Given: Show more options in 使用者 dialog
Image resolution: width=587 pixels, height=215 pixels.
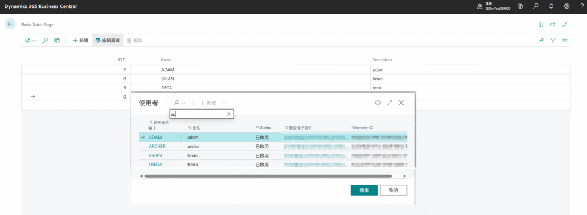Looking at the screenshot, I should click(225, 103).
